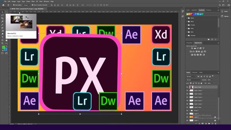
Task: Open the Gradients panel options menu
Action: (x=218, y=10)
